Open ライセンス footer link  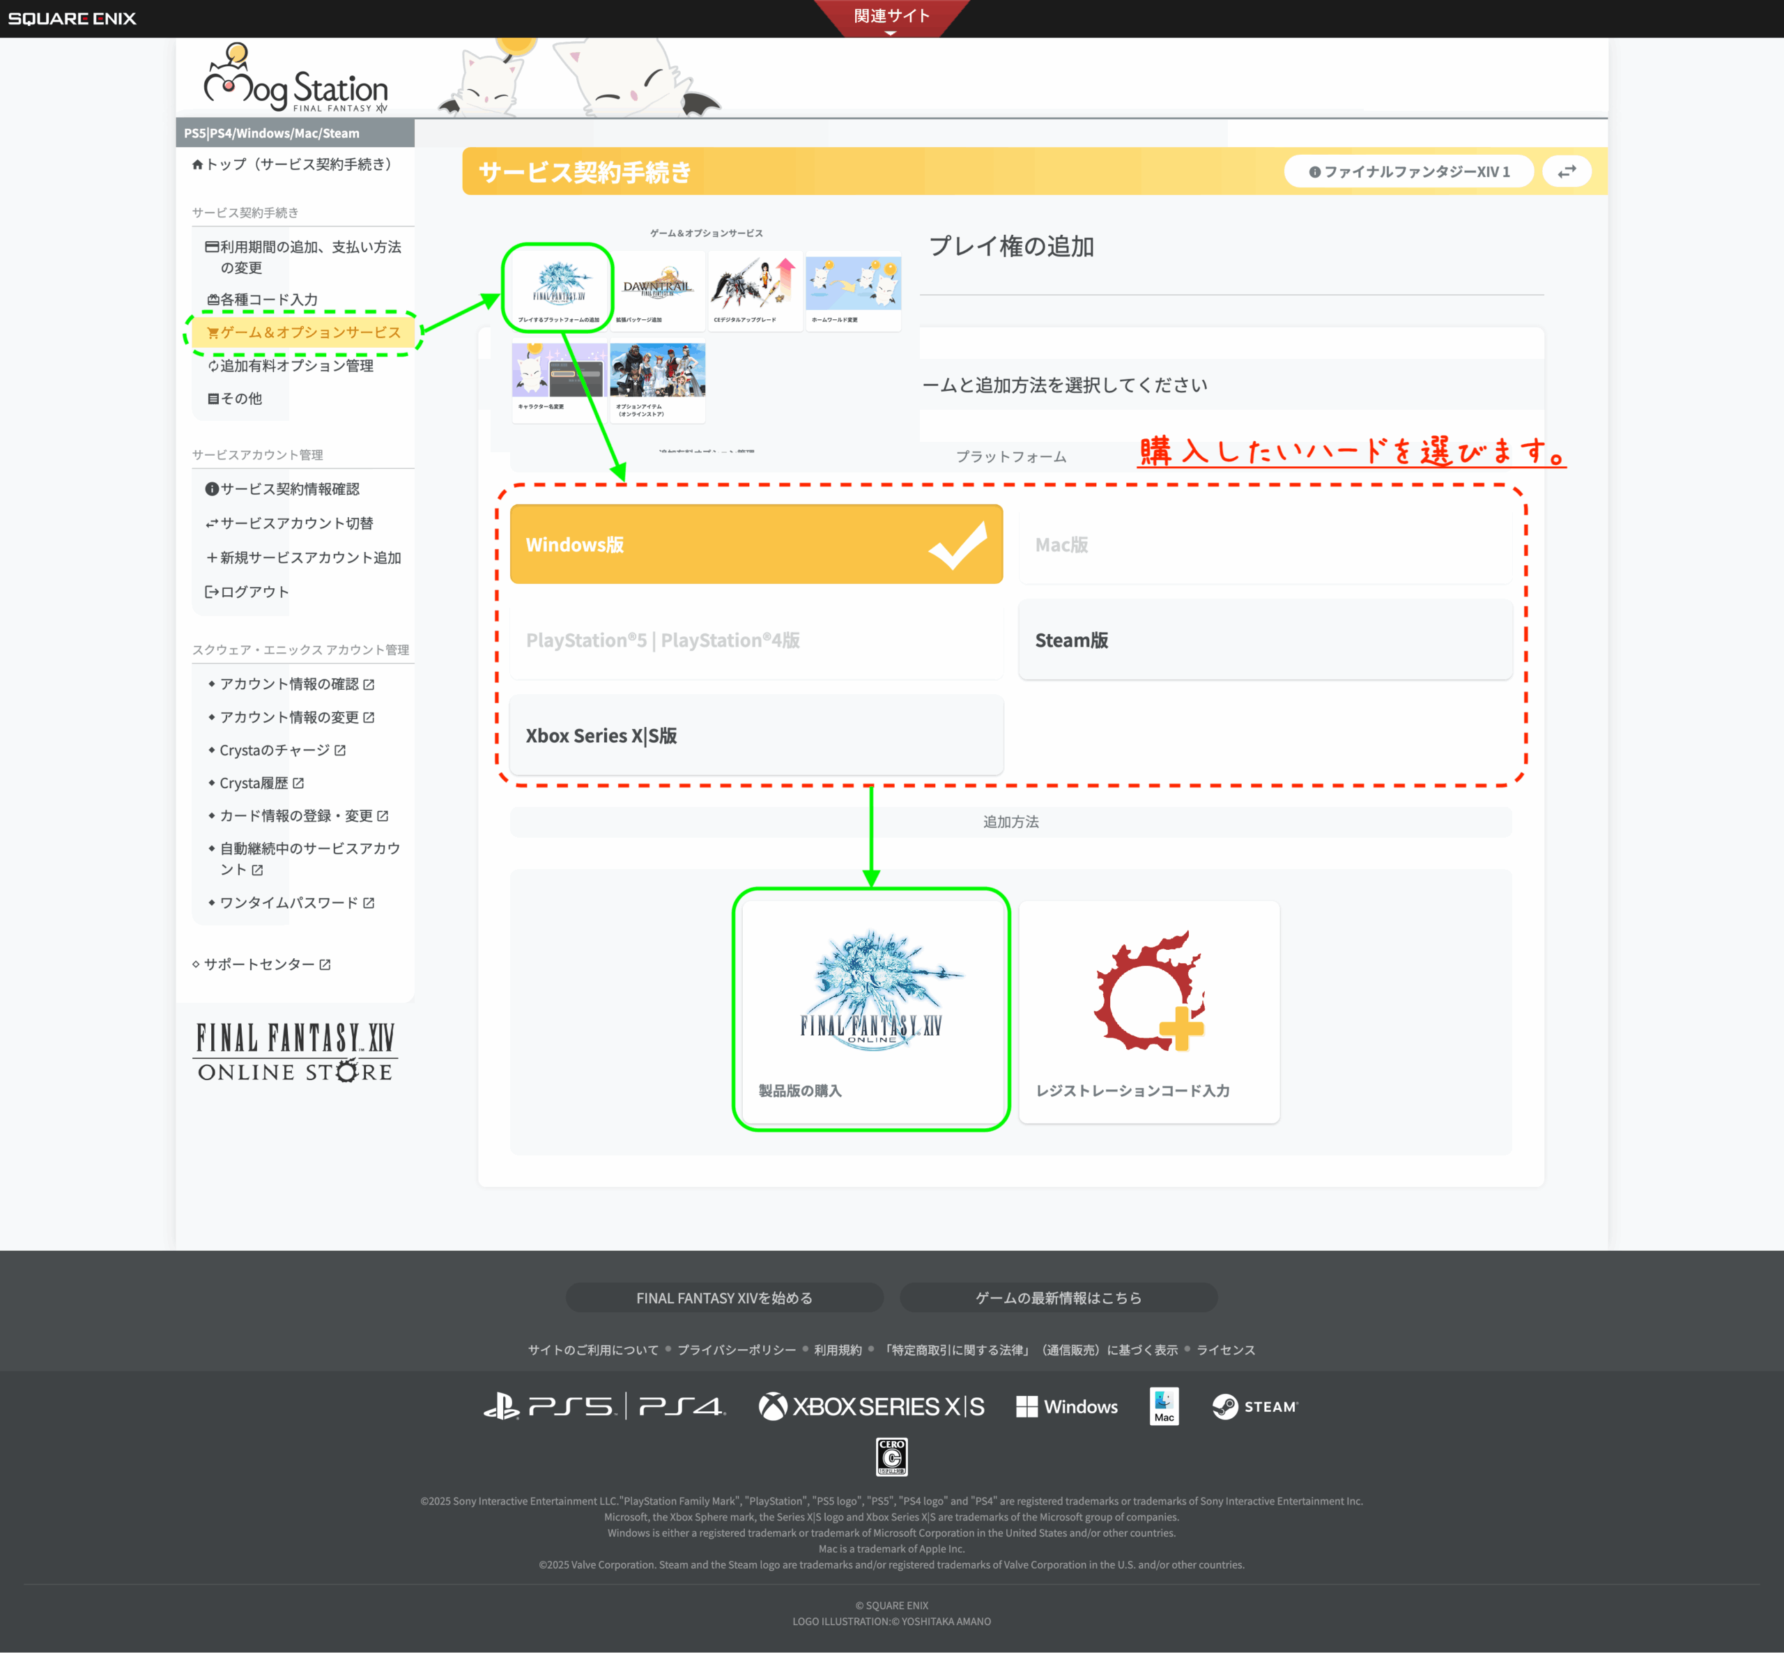click(1225, 1350)
